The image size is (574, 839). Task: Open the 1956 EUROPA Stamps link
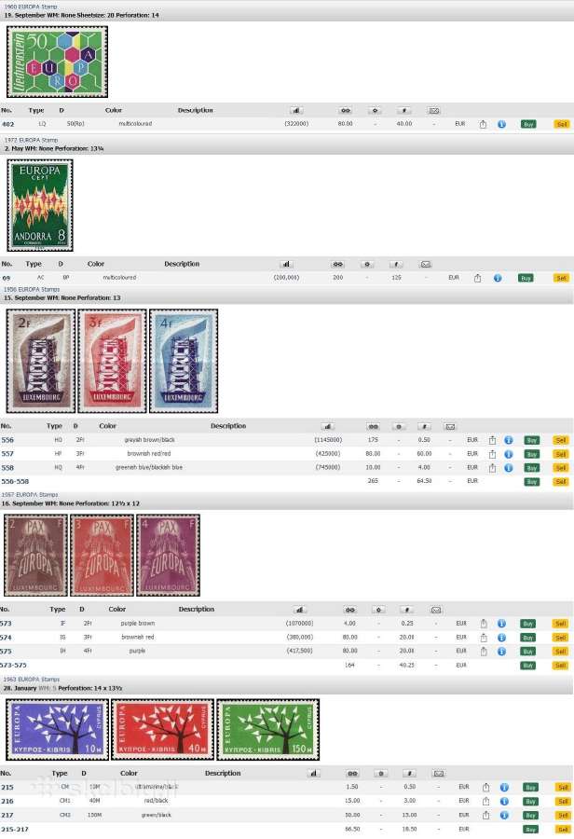click(32, 290)
